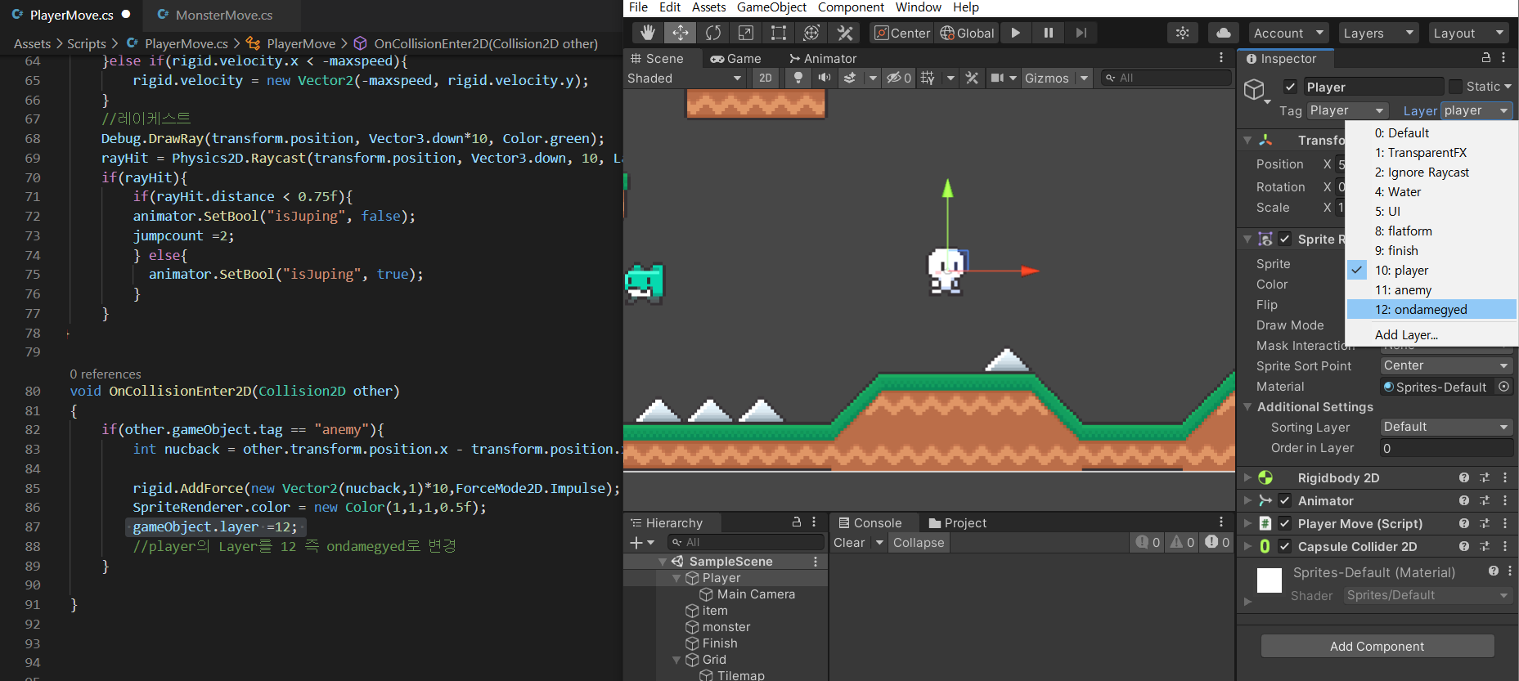Select layer 8: flatform

click(x=1431, y=231)
